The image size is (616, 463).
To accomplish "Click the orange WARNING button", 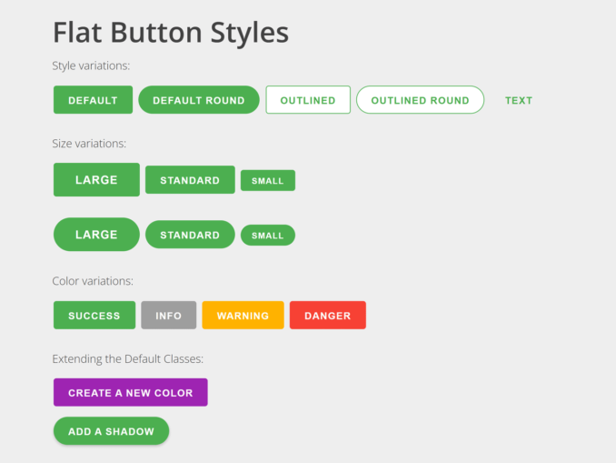I will click(243, 315).
